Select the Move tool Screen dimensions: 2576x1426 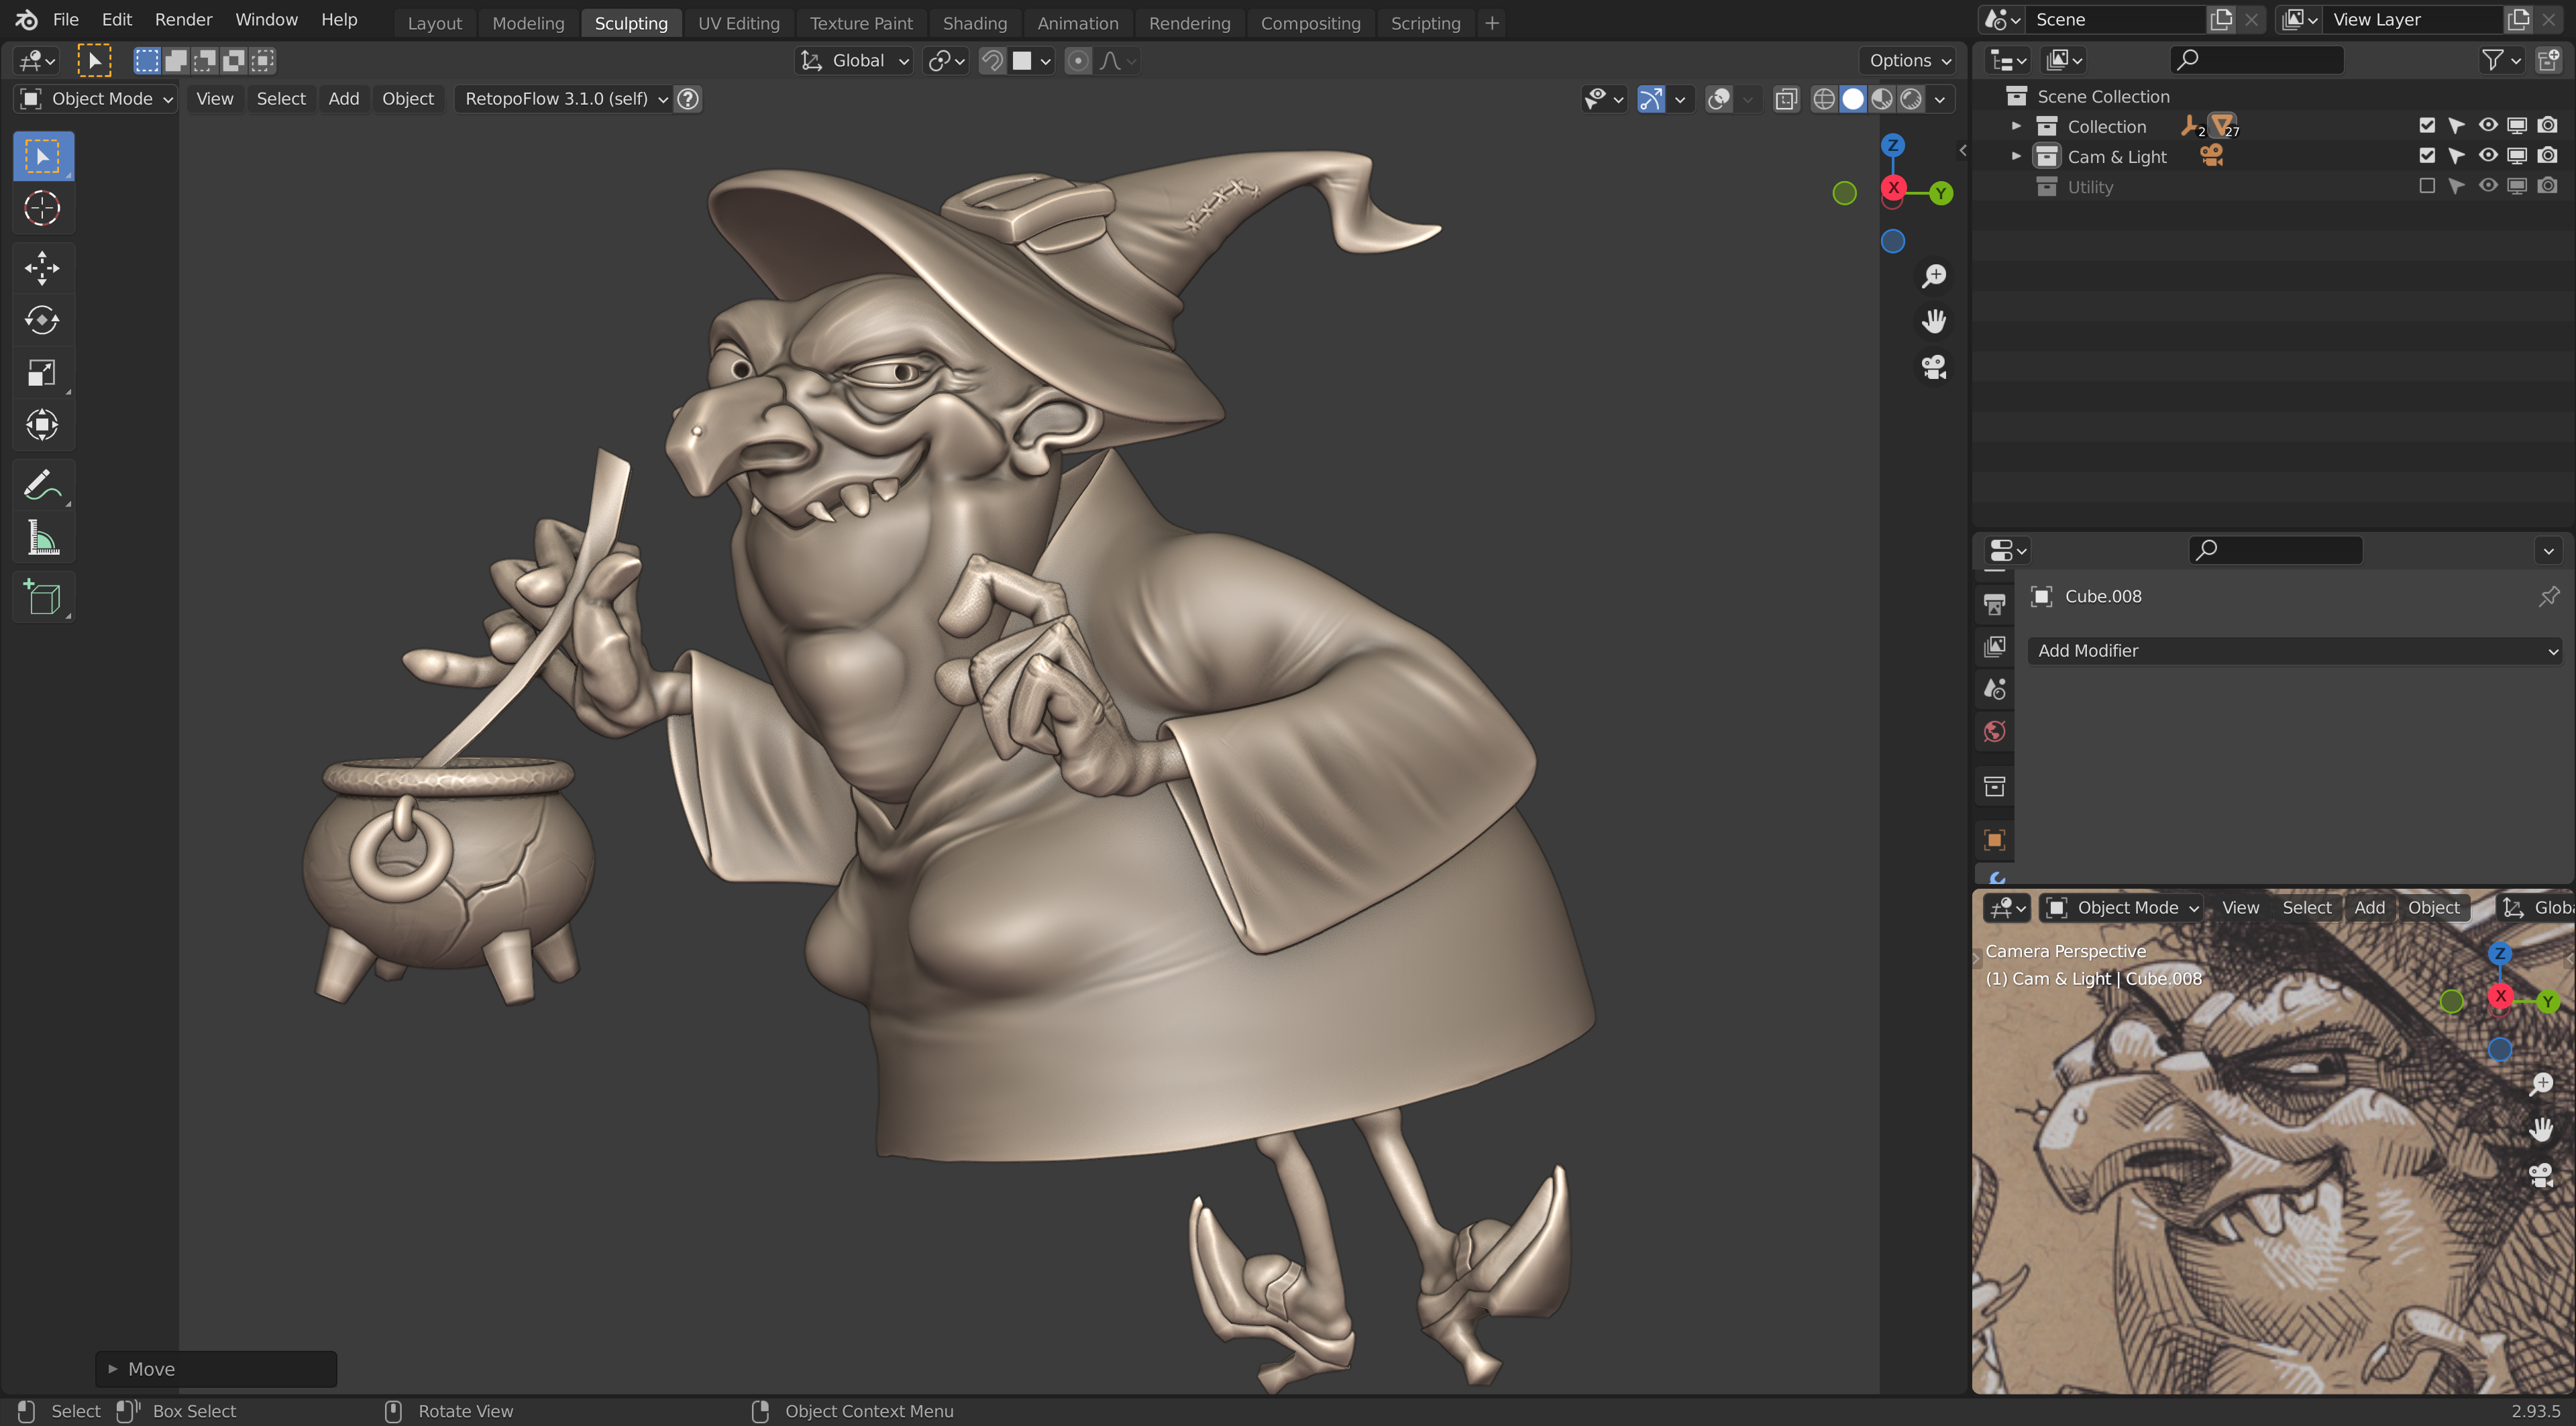42,267
